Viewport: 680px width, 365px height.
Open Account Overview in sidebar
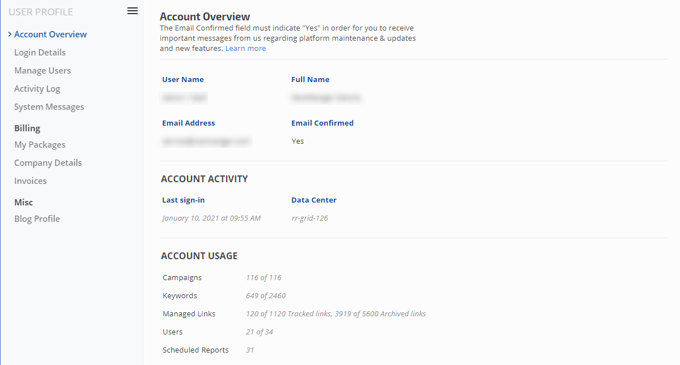tap(50, 35)
